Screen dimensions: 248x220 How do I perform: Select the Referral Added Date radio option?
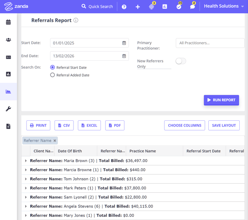point(52,75)
